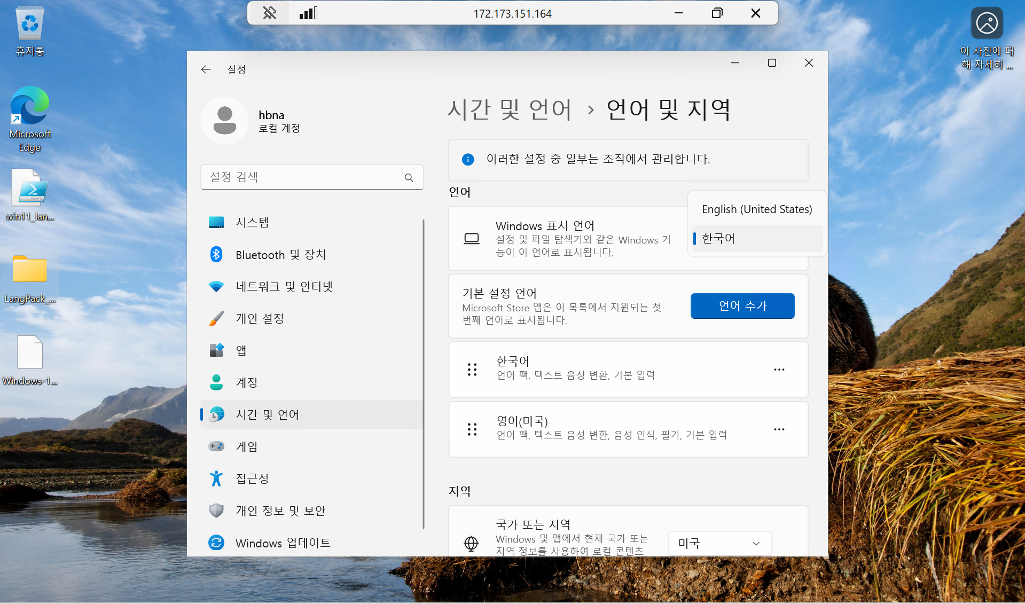1025x604 pixels.
Task: Click the Windows 표시 언어 monitor icon
Action: 472,239
